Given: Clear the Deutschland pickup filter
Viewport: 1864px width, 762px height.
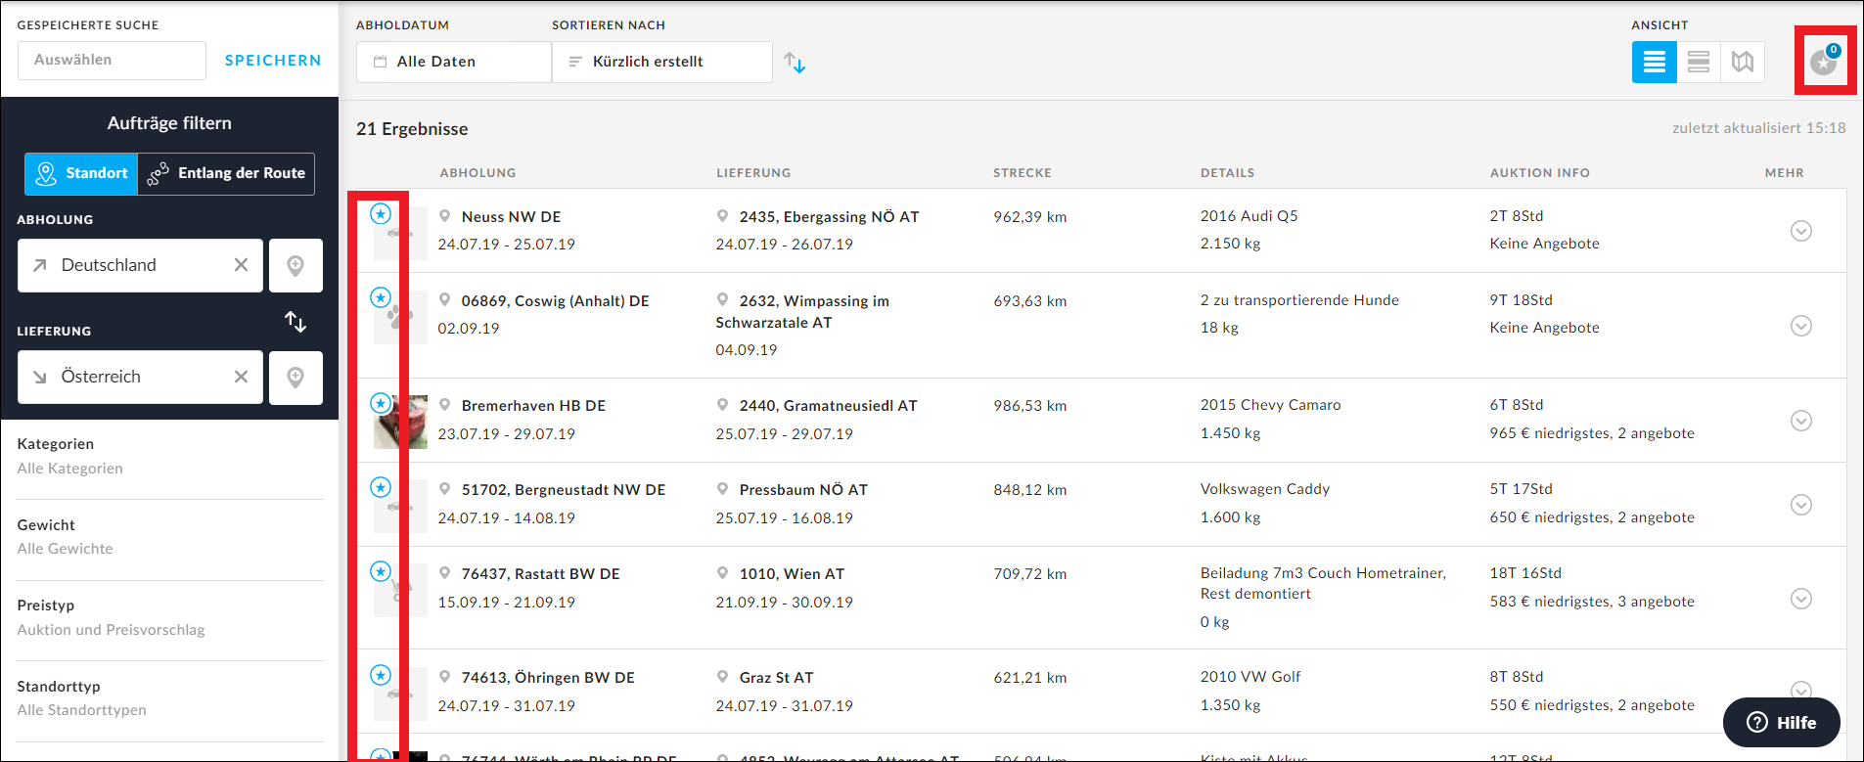Looking at the screenshot, I should pyautogui.click(x=241, y=265).
